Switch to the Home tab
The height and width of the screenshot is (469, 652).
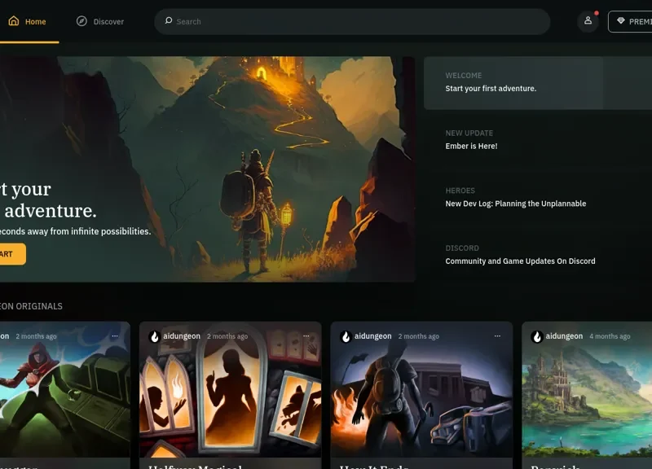pyautogui.click(x=27, y=22)
